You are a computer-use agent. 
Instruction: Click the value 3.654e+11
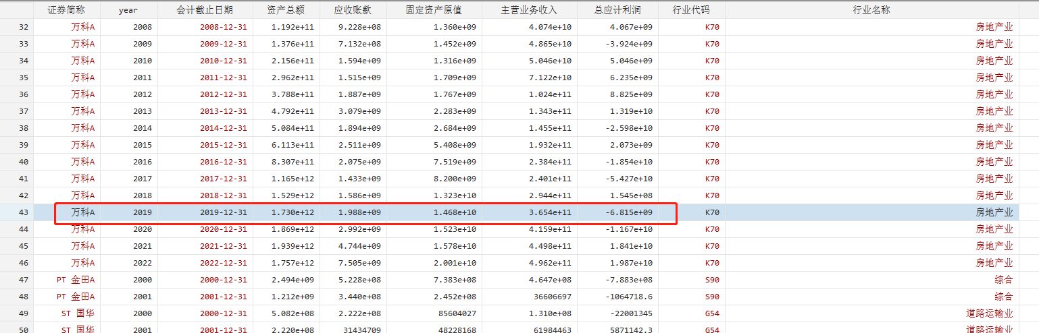(550, 212)
